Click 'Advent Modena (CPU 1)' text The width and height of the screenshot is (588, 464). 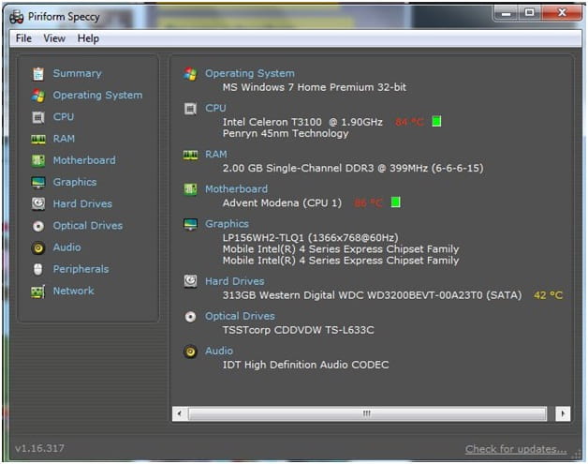[x=282, y=203]
